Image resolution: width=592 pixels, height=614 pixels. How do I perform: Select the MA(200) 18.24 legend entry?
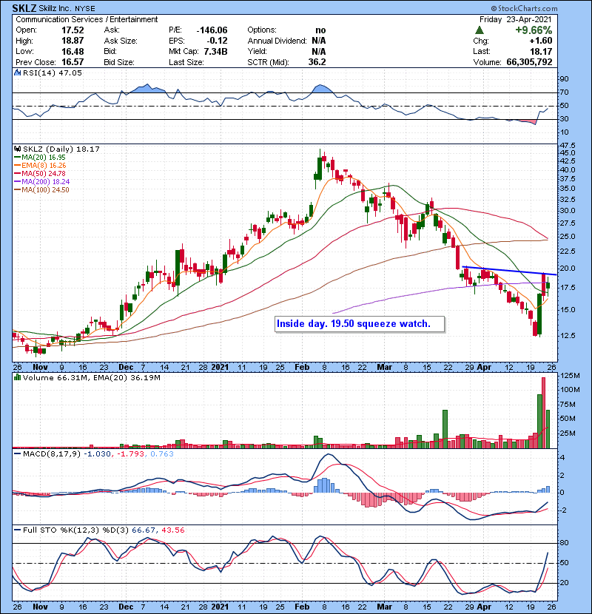point(42,182)
